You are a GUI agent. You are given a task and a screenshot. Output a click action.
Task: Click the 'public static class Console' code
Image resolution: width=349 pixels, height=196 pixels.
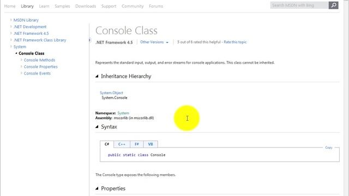pos(137,155)
